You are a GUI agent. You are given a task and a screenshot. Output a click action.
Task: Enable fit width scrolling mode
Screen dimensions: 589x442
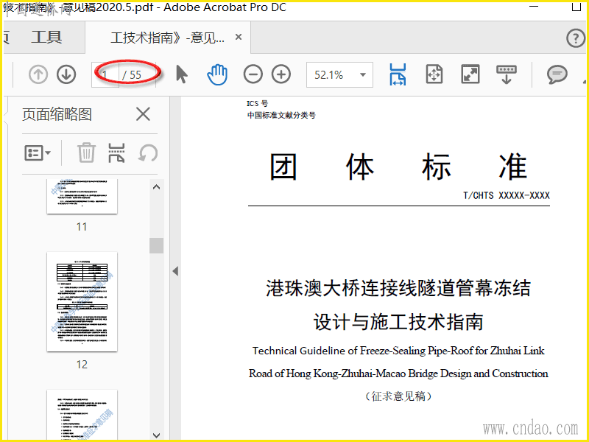click(398, 74)
